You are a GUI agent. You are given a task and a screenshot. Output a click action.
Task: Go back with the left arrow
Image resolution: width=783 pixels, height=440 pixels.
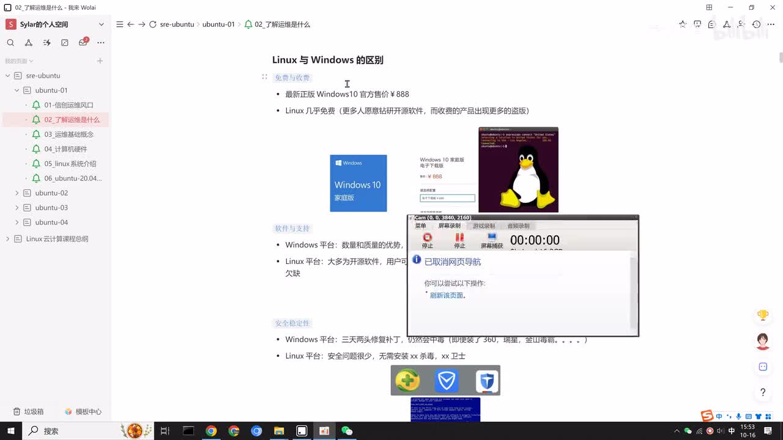[130, 24]
